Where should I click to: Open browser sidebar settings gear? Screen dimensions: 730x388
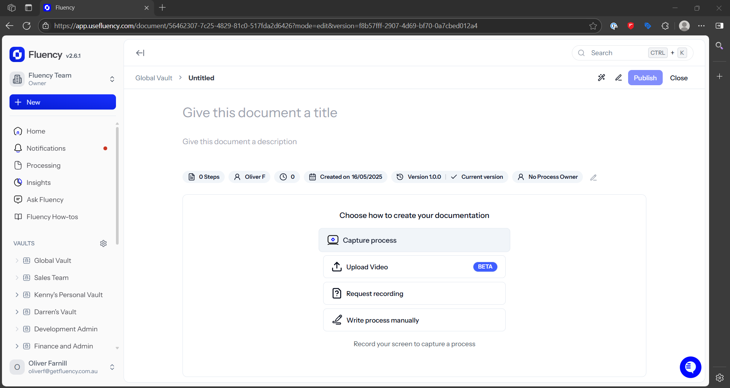point(719,378)
